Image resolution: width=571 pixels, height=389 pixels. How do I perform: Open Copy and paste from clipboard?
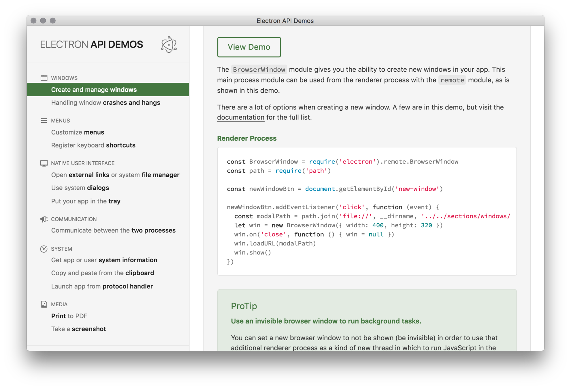pyautogui.click(x=102, y=273)
